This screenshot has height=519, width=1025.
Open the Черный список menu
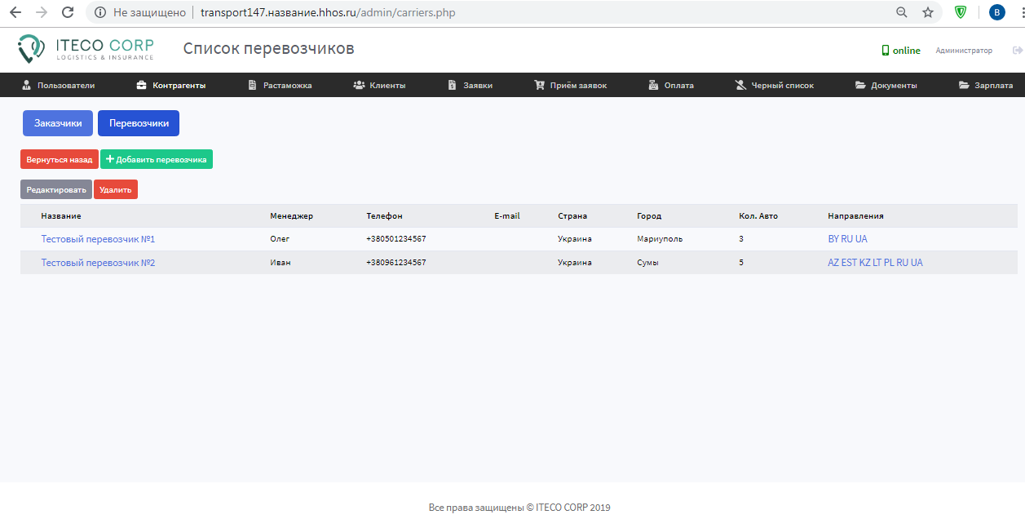775,85
